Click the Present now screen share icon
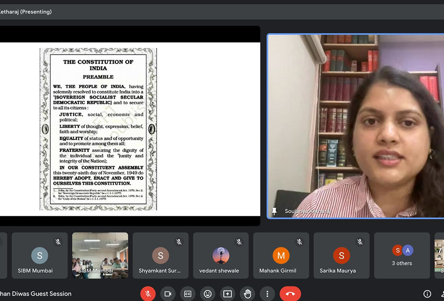This screenshot has width=444, height=301. coord(228,294)
